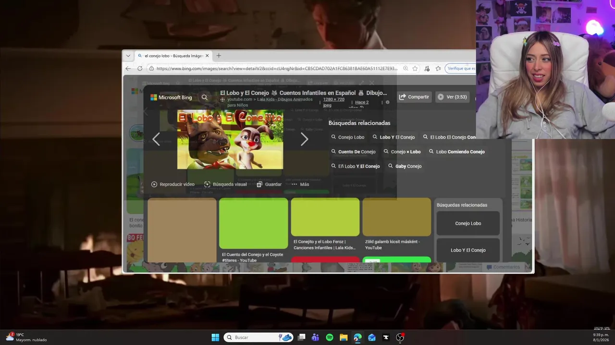Go back in the Edge browser
This screenshot has height=345, width=615.
click(128, 69)
